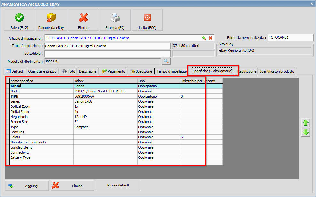
Task: Click the Screen Size row name
Action: click(41, 122)
